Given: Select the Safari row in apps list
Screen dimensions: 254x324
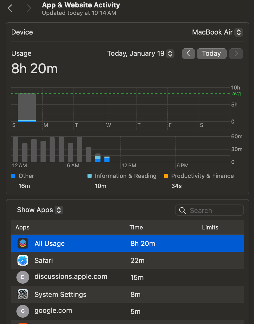Looking at the screenshot, I should (127, 261).
